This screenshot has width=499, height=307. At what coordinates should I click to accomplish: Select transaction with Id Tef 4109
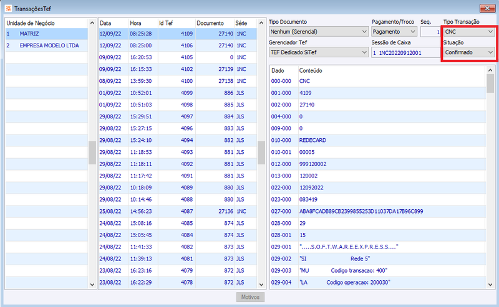[x=178, y=34]
